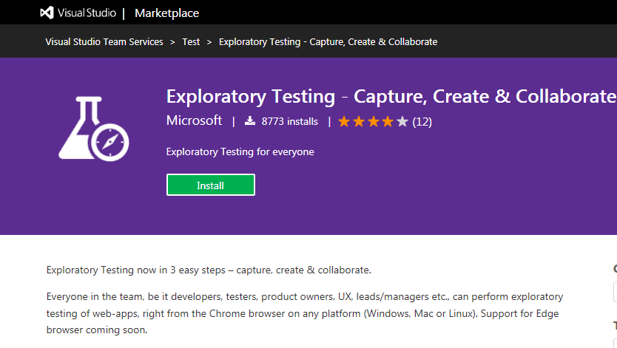Click the Exploratory Testing breadcrumb item
Screen dimensions: 617x348
(x=328, y=41)
